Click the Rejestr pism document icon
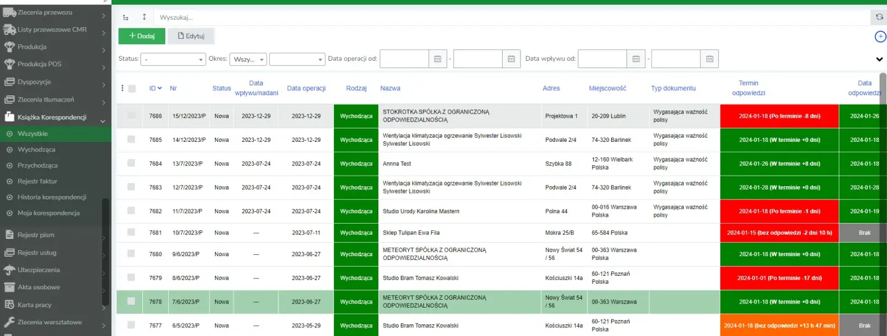Viewport: 887px width, 336px height. (x=9, y=235)
